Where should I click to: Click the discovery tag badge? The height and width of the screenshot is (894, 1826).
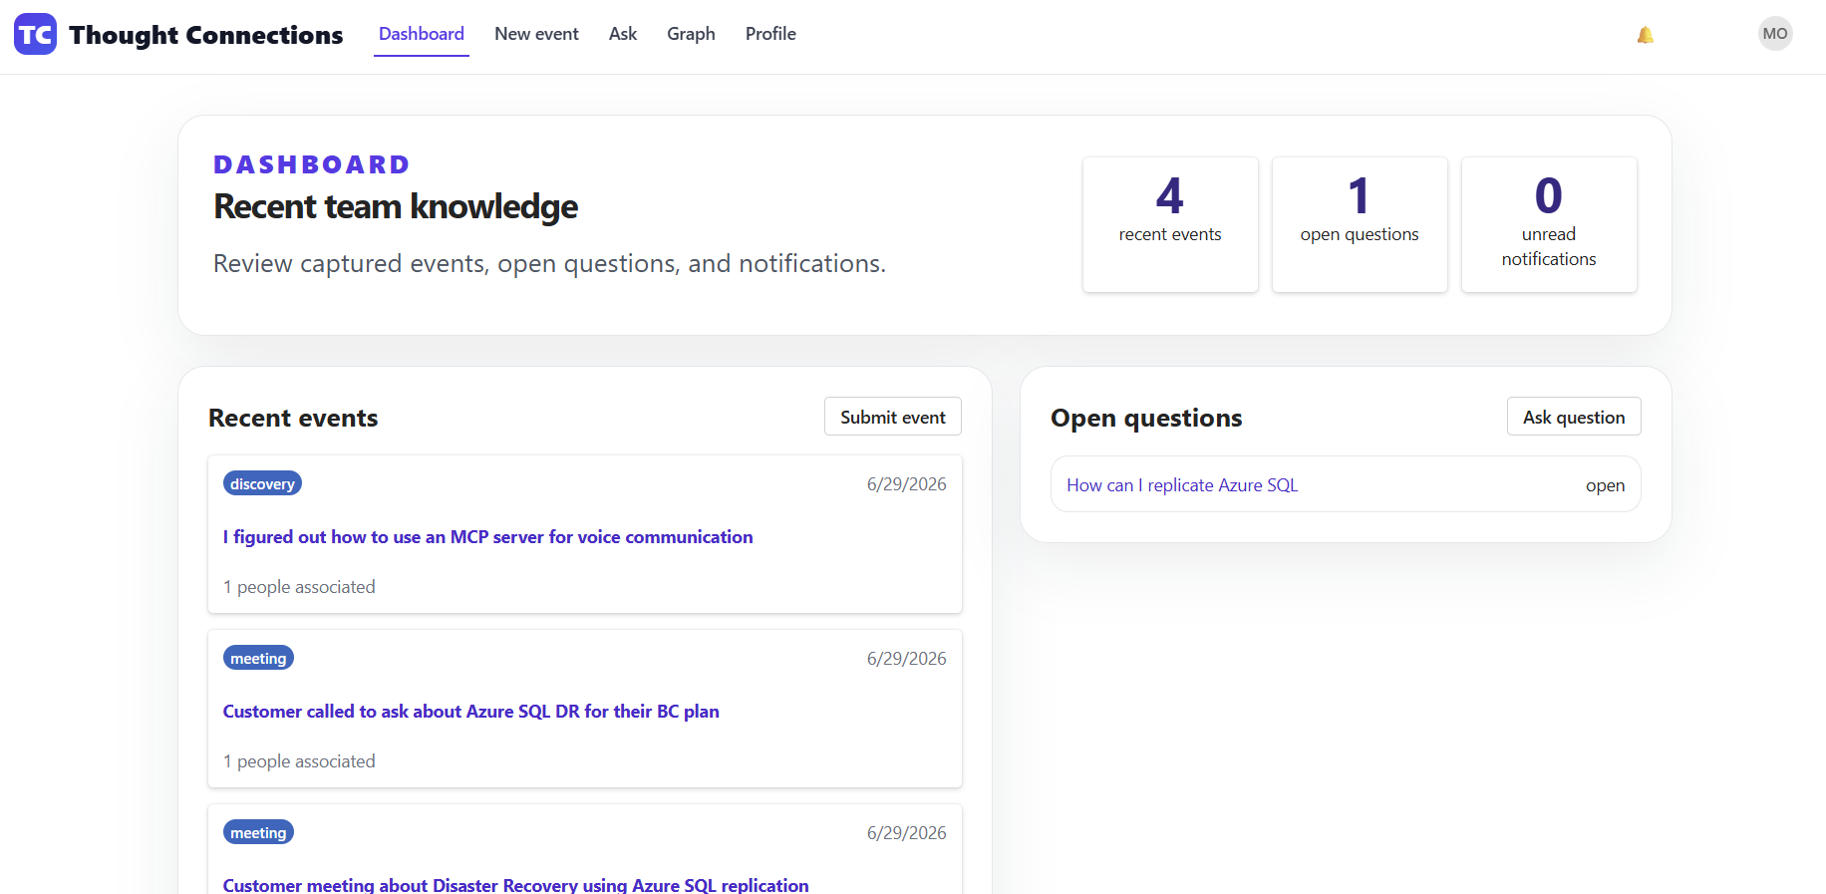point(262,483)
